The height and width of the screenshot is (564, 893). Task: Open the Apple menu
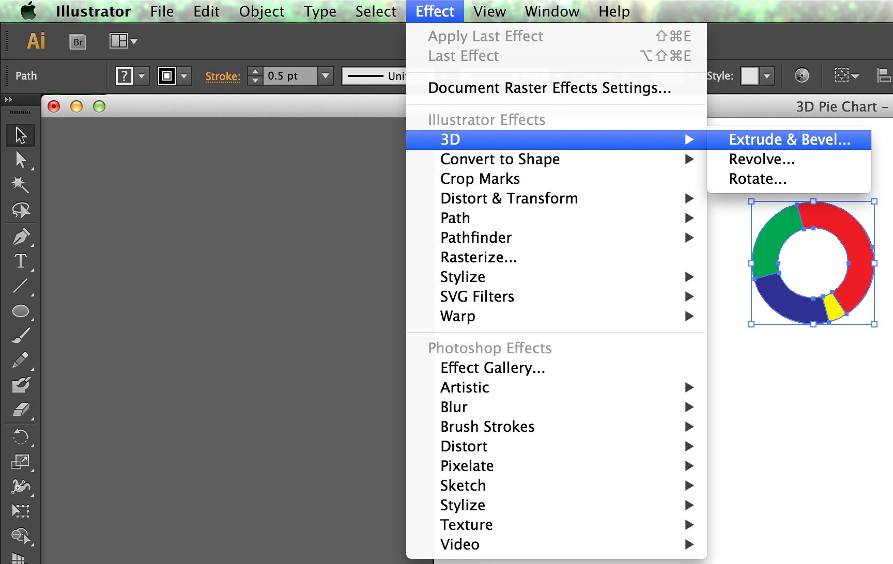click(x=28, y=11)
